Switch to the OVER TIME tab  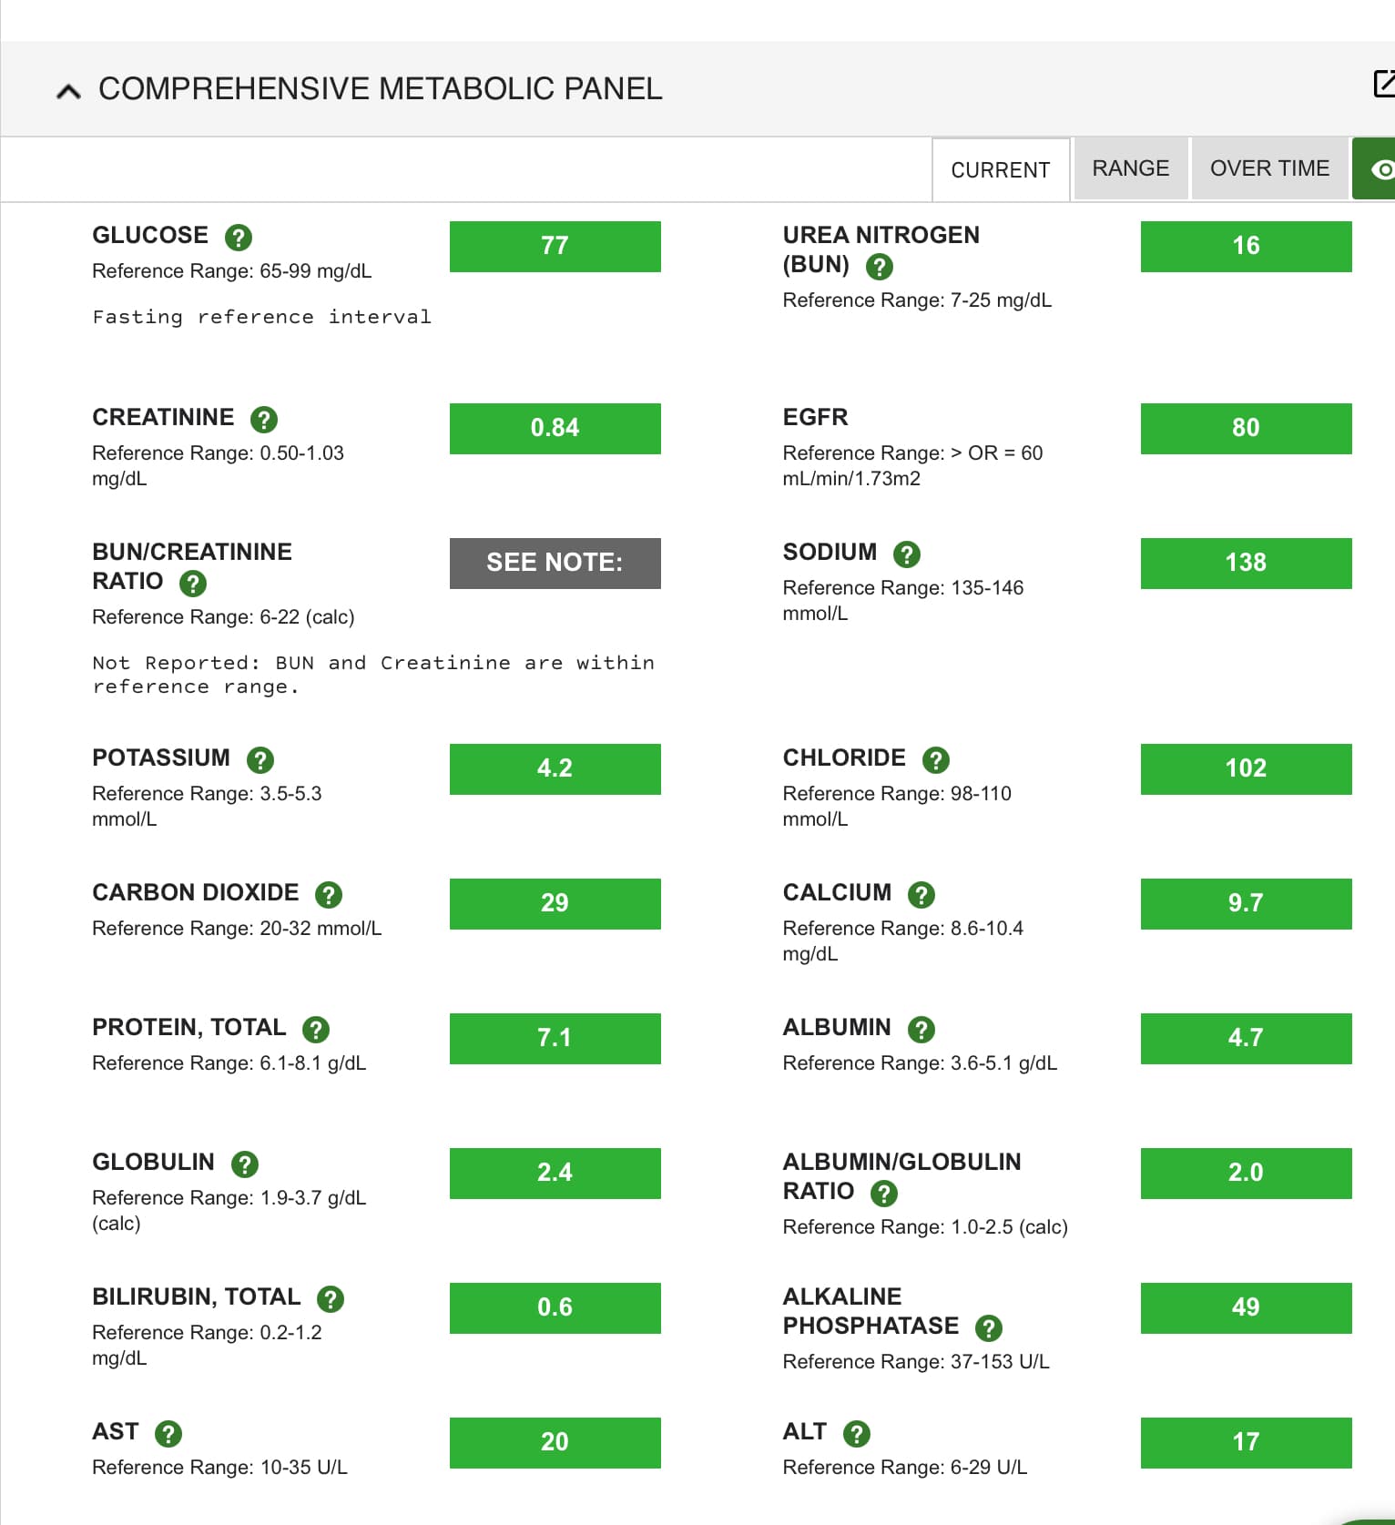[x=1268, y=168]
